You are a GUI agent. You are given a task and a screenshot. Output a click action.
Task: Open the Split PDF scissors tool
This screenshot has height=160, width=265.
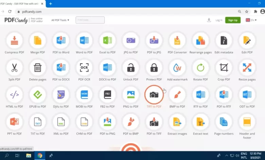[14, 68]
